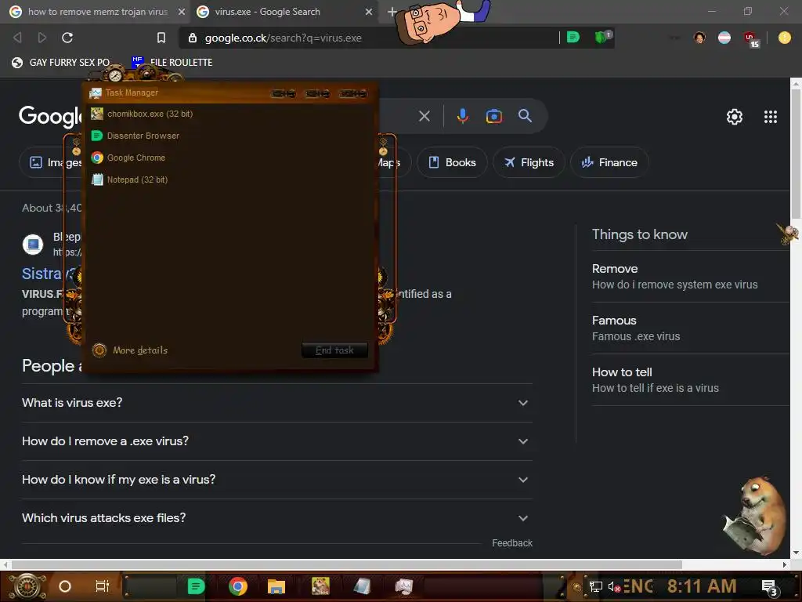Open the notification center icon
Screen dimensions: 802x602
tap(770, 588)
